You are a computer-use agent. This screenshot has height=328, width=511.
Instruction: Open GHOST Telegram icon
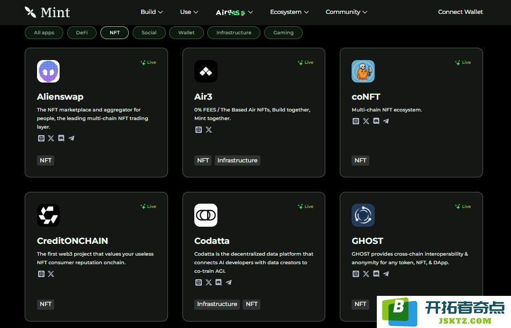pos(386,274)
